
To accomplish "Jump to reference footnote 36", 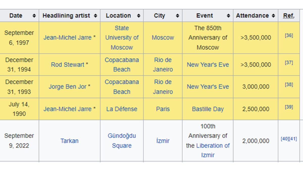I will (289, 36).
